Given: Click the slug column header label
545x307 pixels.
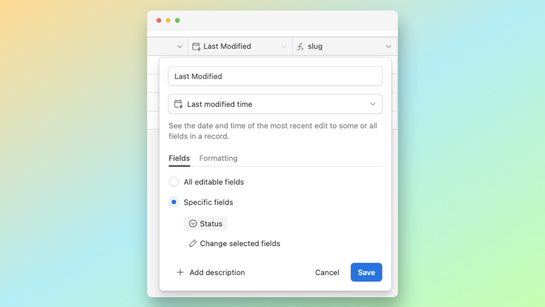Looking at the screenshot, I should 315,46.
